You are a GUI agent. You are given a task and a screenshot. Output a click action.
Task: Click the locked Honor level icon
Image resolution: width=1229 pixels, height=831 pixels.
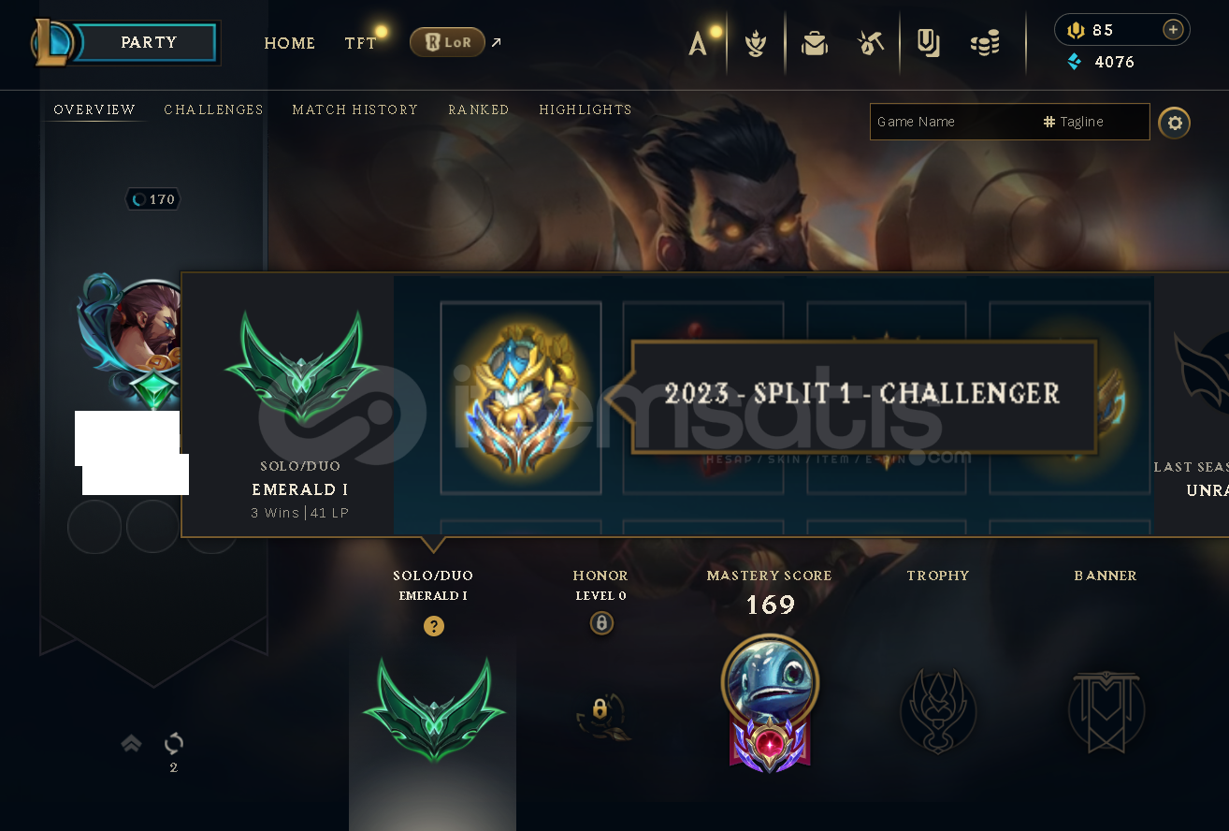point(601,622)
